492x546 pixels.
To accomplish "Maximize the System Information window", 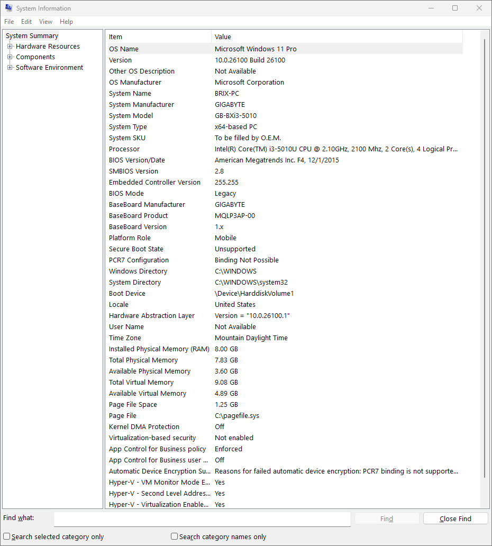I will [x=455, y=8].
